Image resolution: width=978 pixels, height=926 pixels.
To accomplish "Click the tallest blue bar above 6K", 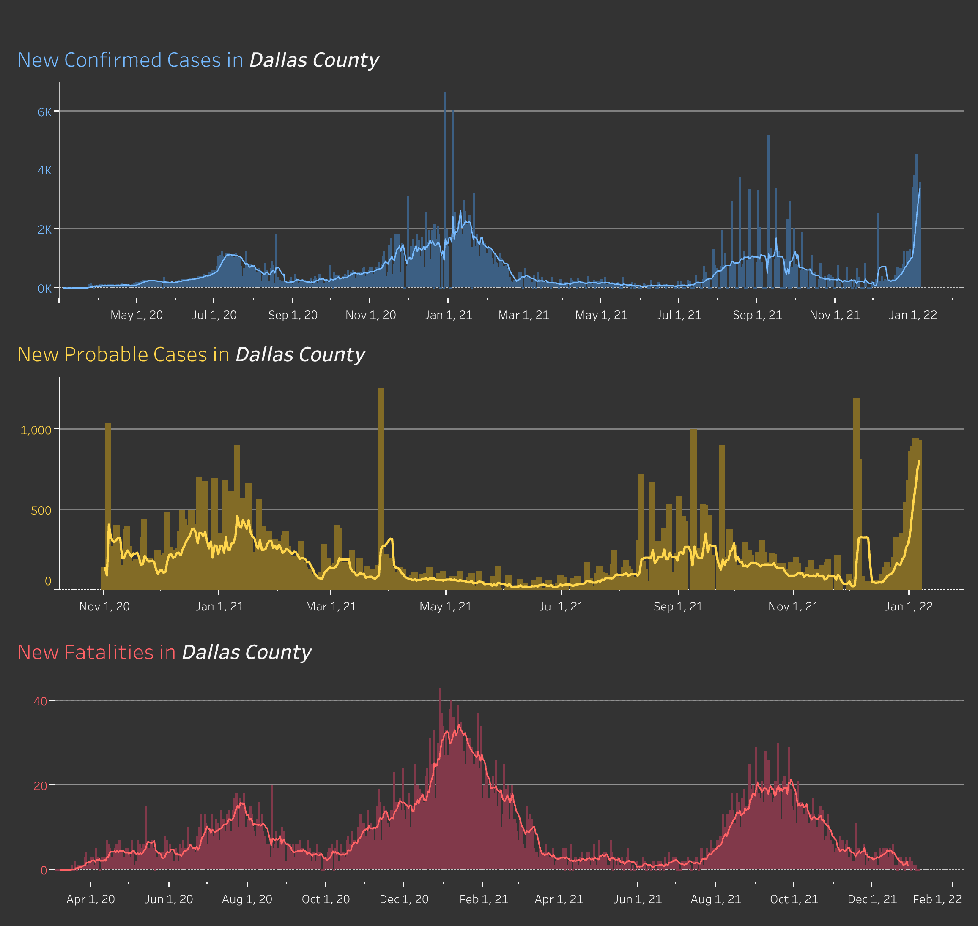I will [444, 190].
